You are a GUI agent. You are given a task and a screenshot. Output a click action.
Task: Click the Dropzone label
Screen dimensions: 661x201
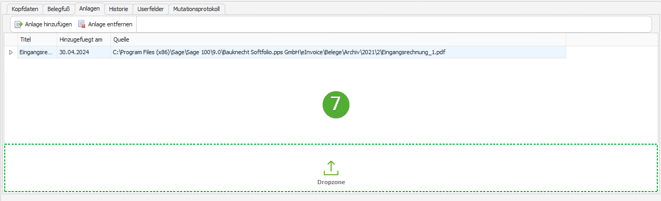coord(331,182)
